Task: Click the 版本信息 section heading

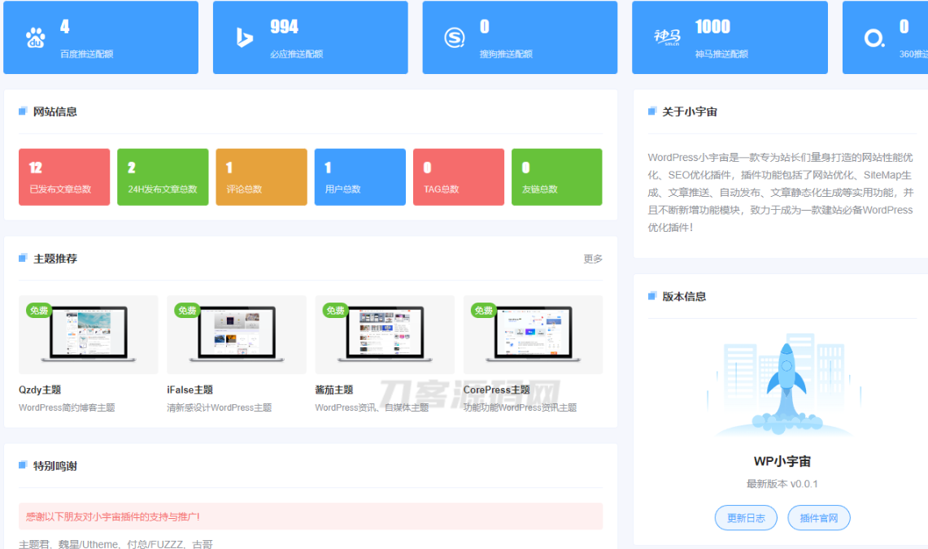Action: click(684, 296)
